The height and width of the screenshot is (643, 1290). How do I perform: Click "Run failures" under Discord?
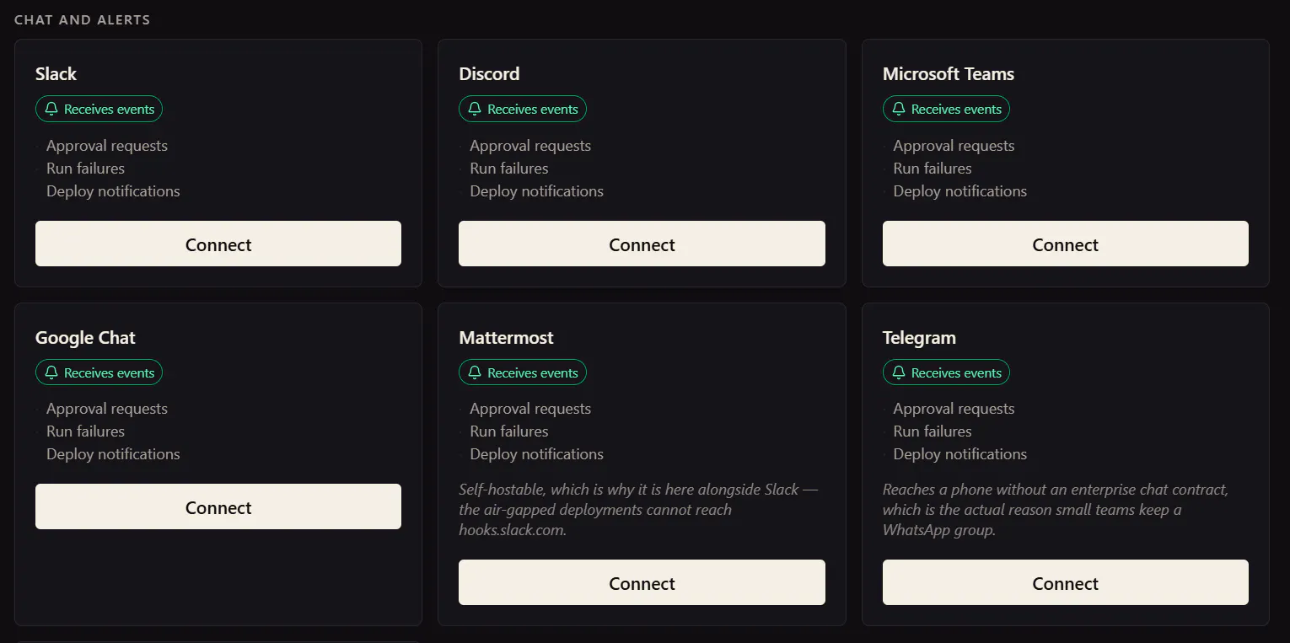(x=509, y=169)
